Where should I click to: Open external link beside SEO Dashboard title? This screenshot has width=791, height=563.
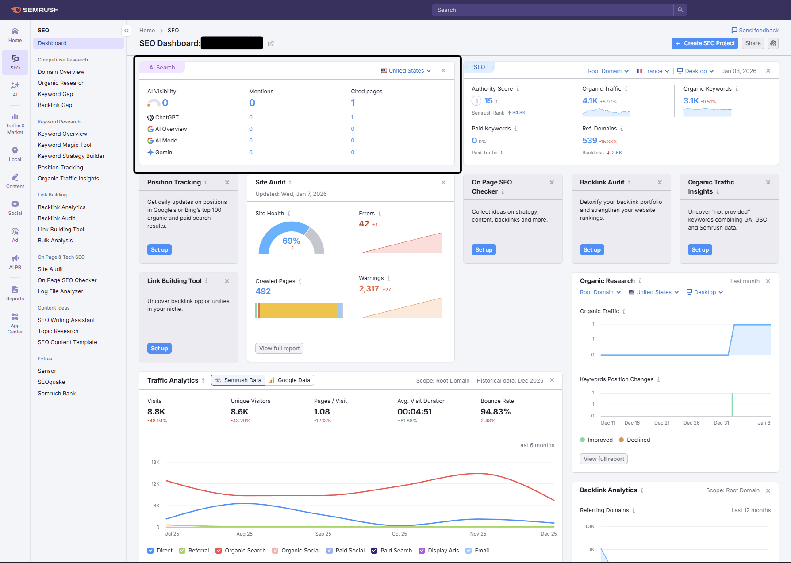271,43
